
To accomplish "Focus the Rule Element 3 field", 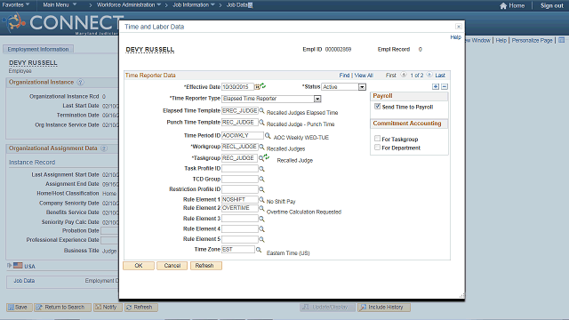I will tap(240, 219).
